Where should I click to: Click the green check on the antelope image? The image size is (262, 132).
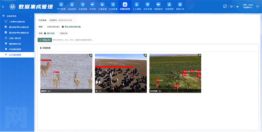(91, 55)
